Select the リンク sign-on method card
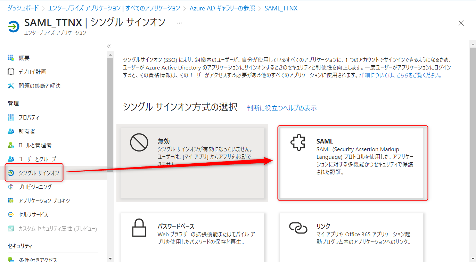This screenshot has height=262, width=476. tap(351, 236)
